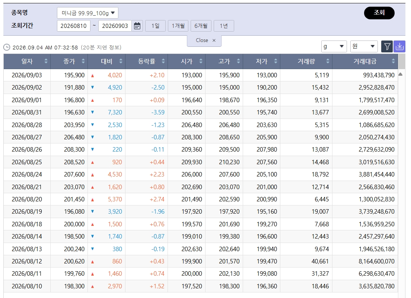Viewport: 411px width, 298px height.
Task: Click trading value 993,438,790
Action: point(379,75)
